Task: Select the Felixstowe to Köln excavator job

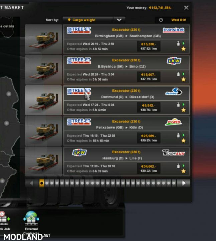Action: (127, 131)
